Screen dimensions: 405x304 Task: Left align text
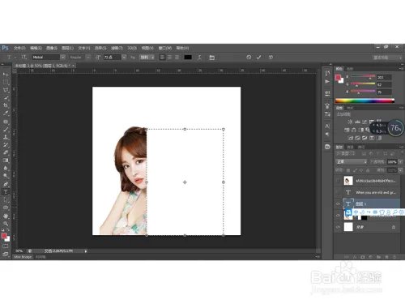tap(162, 58)
